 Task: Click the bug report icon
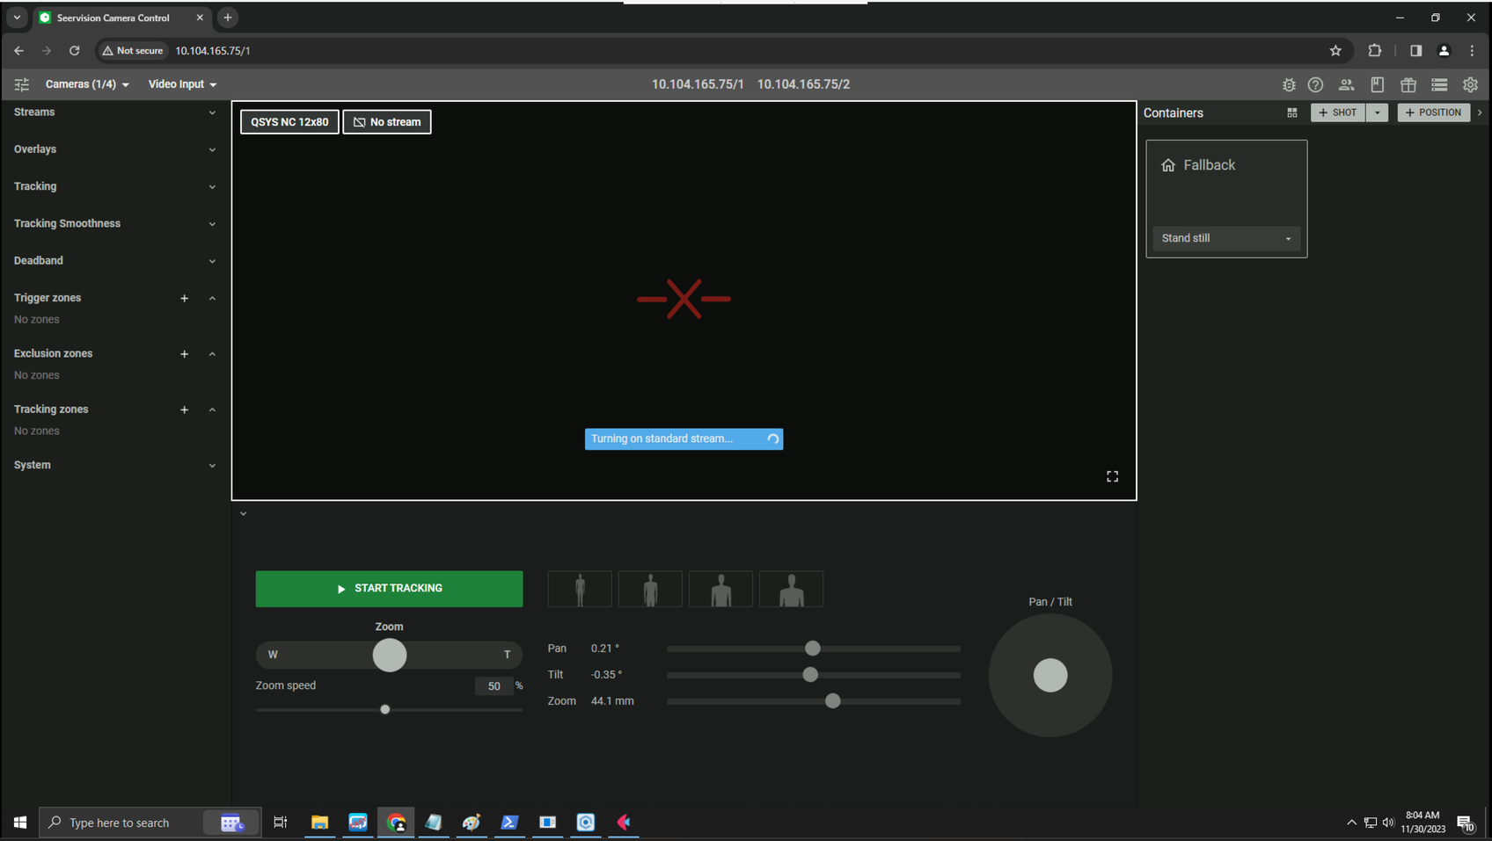point(1289,85)
